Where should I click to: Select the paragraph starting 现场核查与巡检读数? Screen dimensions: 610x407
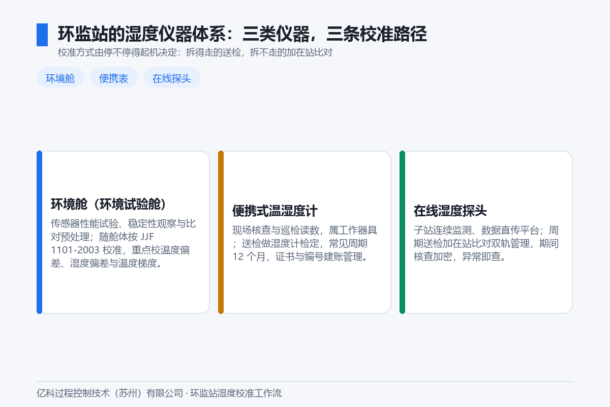pyautogui.click(x=305, y=243)
